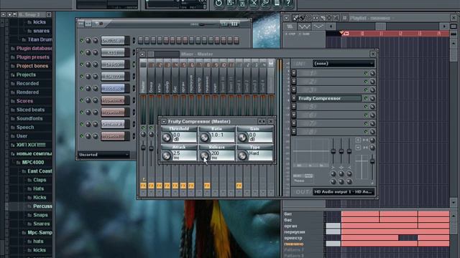460x258 pixels.
Task: Toggle enable LED of Fruity Compressor slot
Action: pyautogui.click(x=366, y=99)
